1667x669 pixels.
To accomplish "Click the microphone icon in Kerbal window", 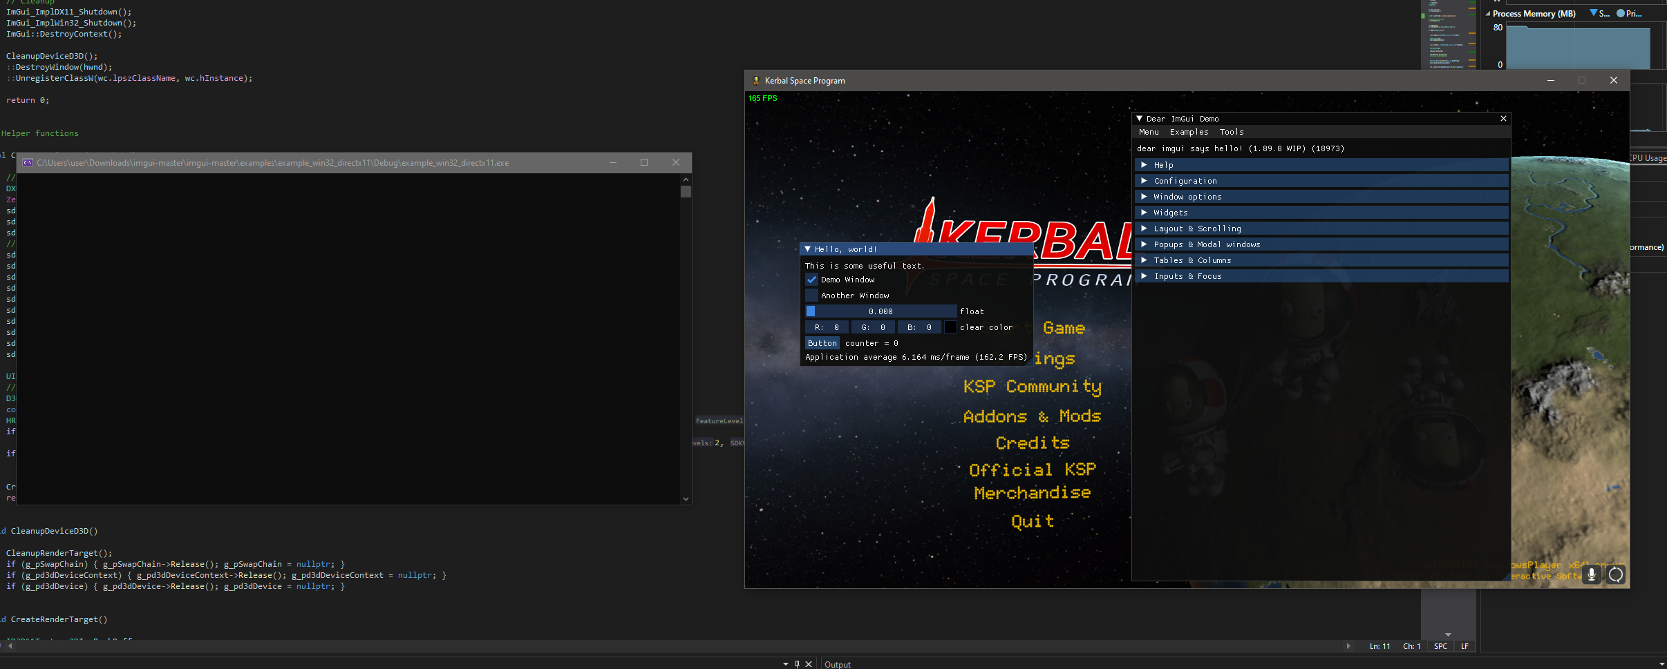I will 1592,574.
